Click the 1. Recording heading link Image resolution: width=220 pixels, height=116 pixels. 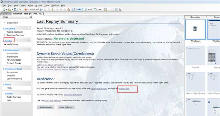(x=9, y=29)
